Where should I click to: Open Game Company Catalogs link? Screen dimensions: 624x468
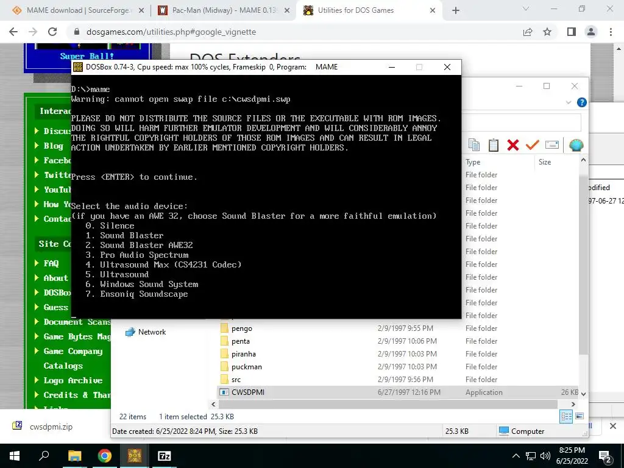tap(73, 358)
